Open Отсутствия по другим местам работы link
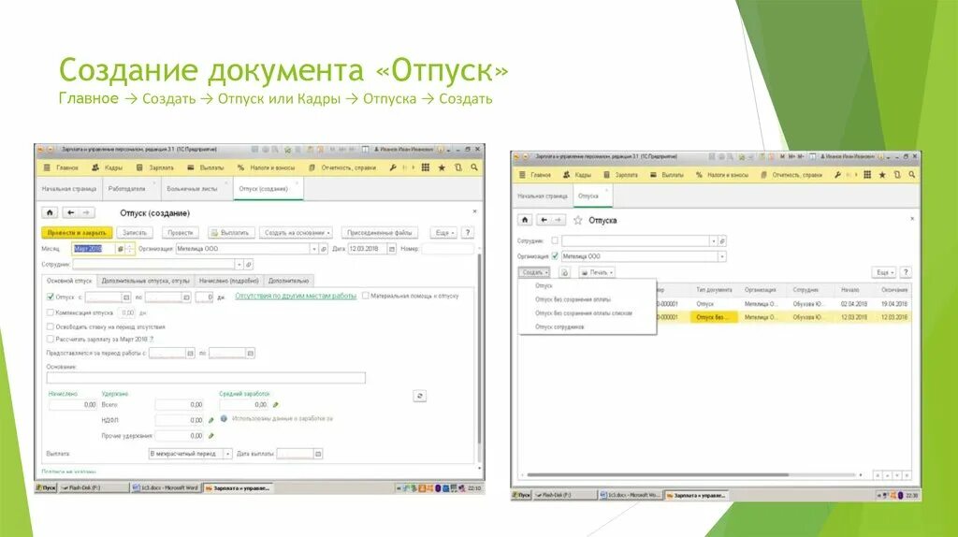Viewport: 958px width, 537px height. (x=296, y=296)
